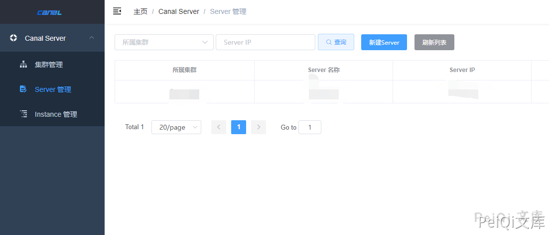The image size is (549, 235).
Task: Click Server IP column header
Action: [x=462, y=70]
